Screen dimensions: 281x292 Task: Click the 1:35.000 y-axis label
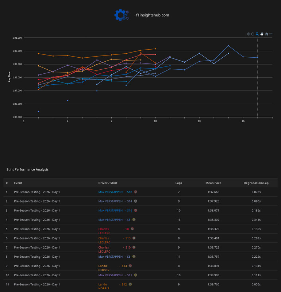[x=17, y=117]
